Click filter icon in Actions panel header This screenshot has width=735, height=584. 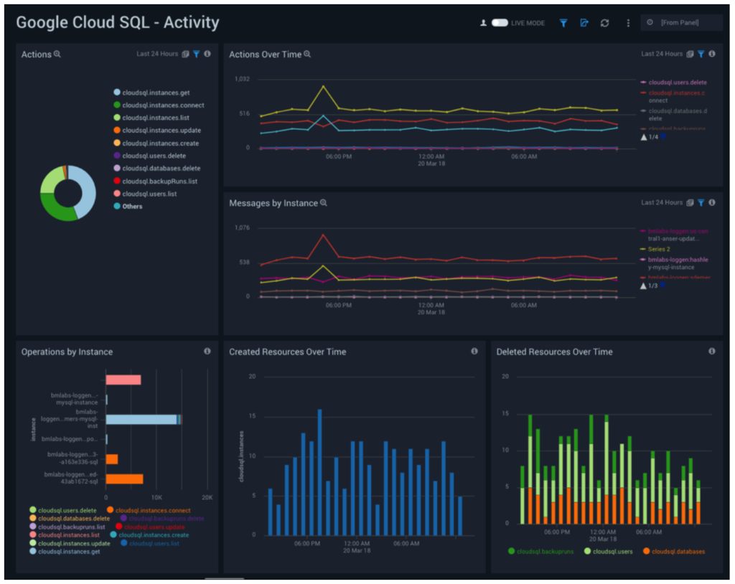coord(197,55)
